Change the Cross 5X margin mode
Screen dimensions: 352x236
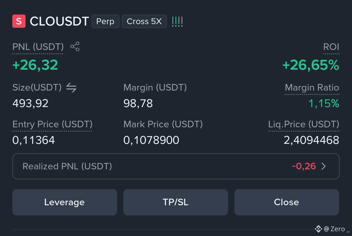click(x=144, y=21)
